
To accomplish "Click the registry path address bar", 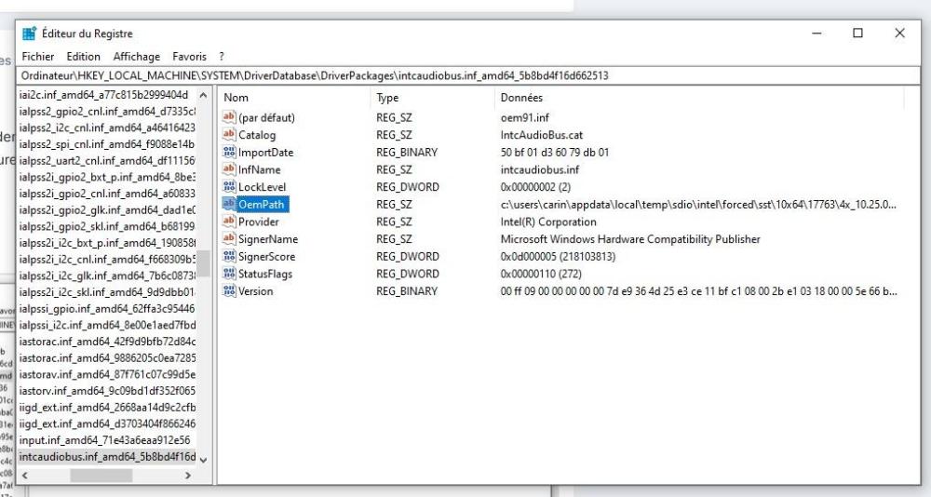I will pos(465,75).
